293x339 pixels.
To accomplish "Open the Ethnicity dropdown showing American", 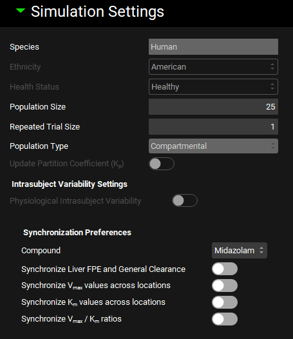I will tap(213, 67).
